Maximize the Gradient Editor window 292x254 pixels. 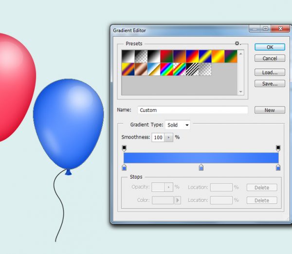pos(265,29)
